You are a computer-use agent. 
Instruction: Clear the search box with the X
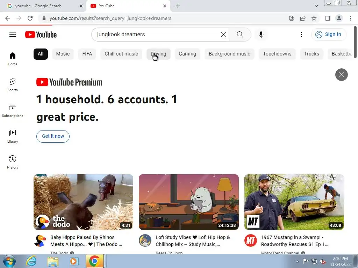point(223,35)
